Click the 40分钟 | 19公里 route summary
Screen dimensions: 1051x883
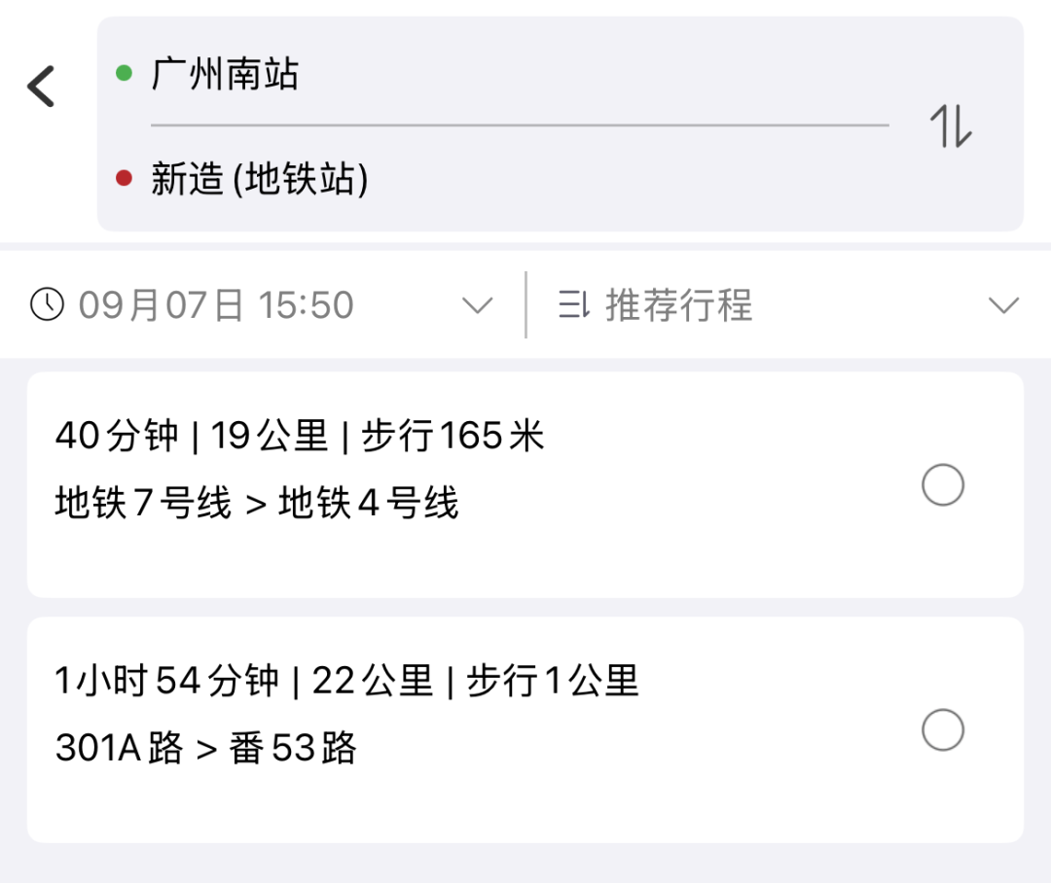(300, 437)
